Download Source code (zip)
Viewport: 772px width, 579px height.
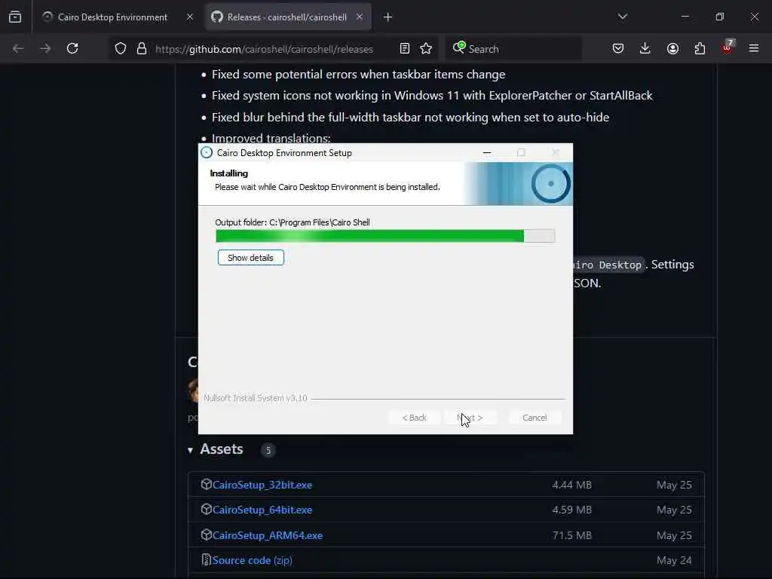point(253,560)
